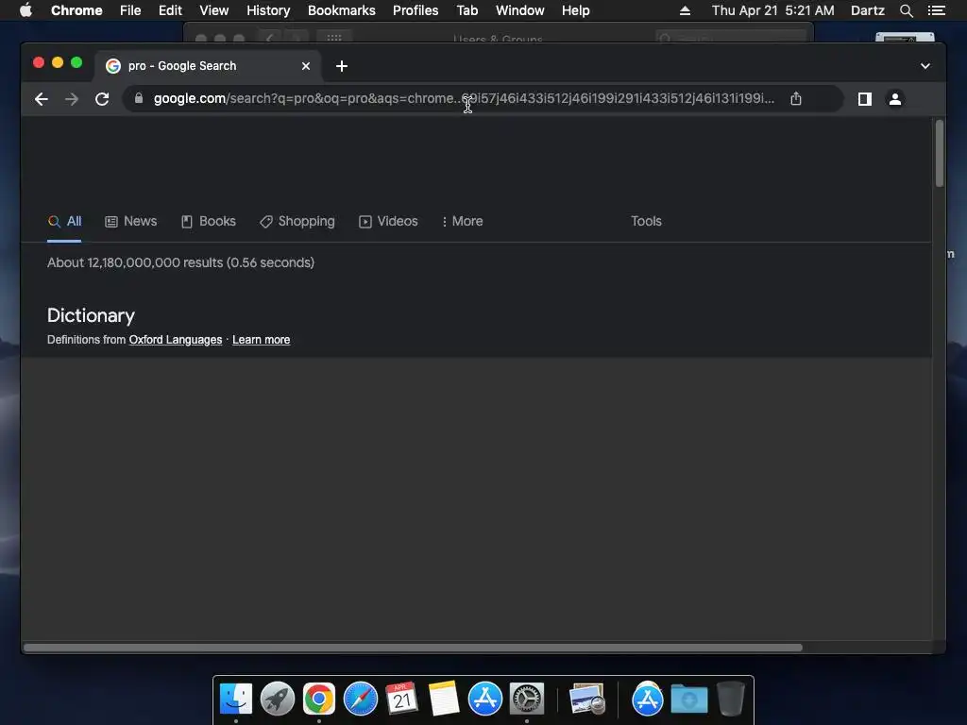Open the Chrome profile avatar
The height and width of the screenshot is (725, 967).
point(895,98)
